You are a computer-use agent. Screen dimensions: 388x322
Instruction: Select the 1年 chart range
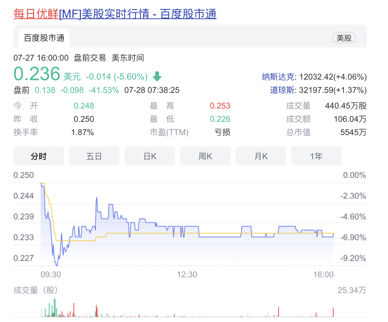[x=316, y=156]
